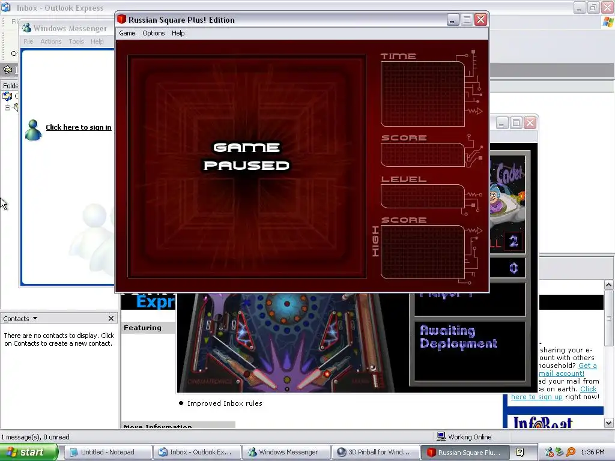The image size is (615, 461).
Task: Switch to Untitled - Notepad taskbar button
Action: click(x=108, y=452)
